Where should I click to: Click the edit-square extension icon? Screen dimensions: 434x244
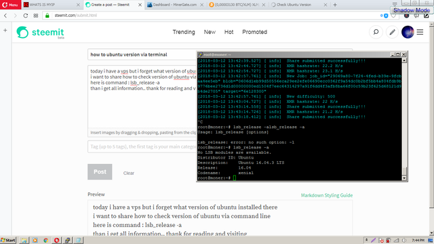coord(427,16)
